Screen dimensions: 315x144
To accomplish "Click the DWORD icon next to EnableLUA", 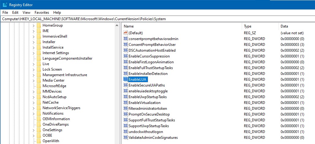I will coord(126,79).
